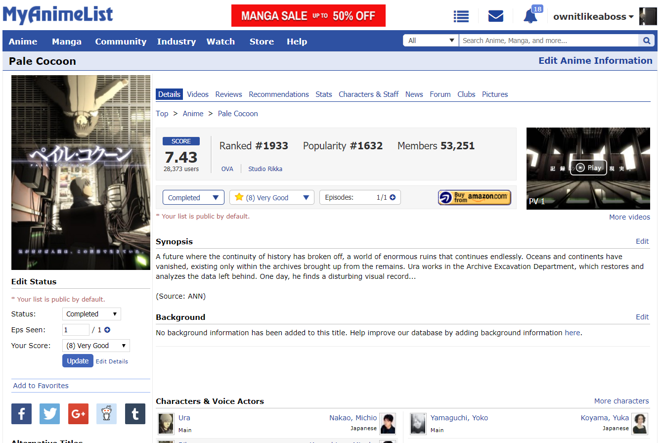Open the Anime menu
Viewport: 662px width, 443px height.
(x=23, y=42)
